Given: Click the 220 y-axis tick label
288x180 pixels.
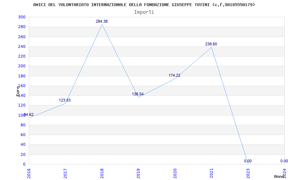Looking at the screenshot, I should (x=22, y=56).
